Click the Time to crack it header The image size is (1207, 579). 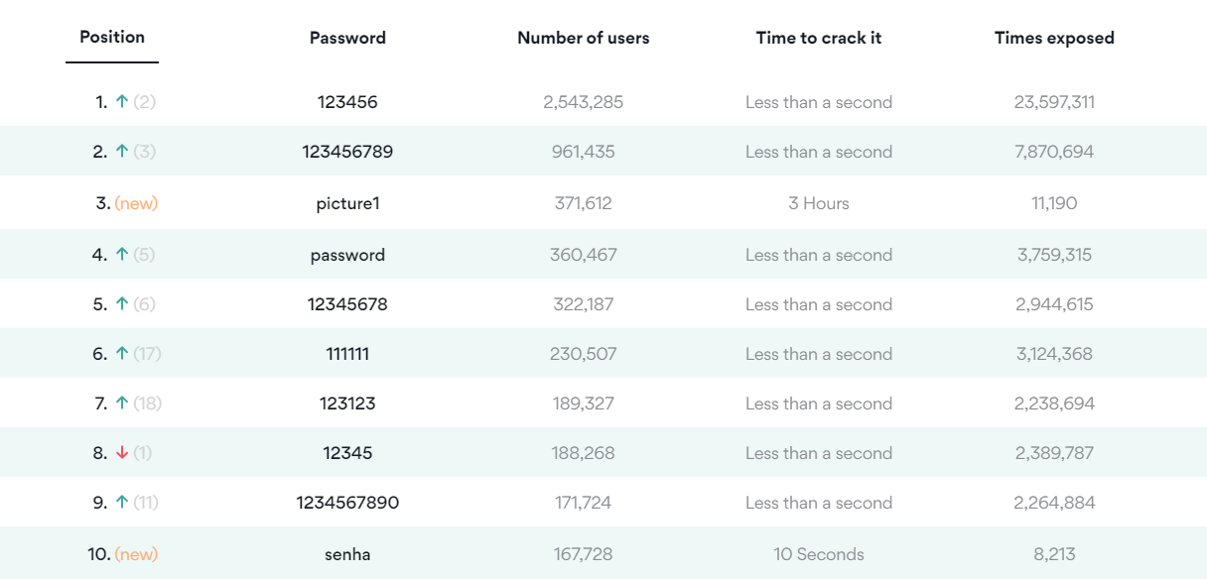pos(819,39)
